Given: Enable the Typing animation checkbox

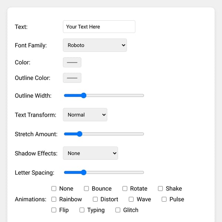Looking at the screenshot, I should pos(82,210).
